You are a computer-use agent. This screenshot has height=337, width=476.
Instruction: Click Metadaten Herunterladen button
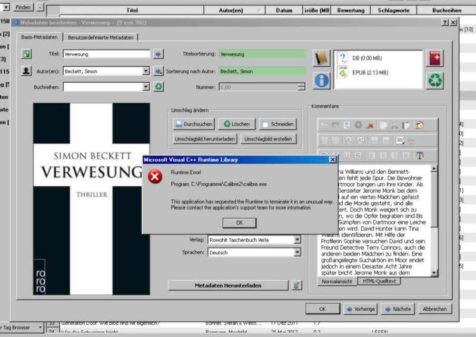[228, 285]
